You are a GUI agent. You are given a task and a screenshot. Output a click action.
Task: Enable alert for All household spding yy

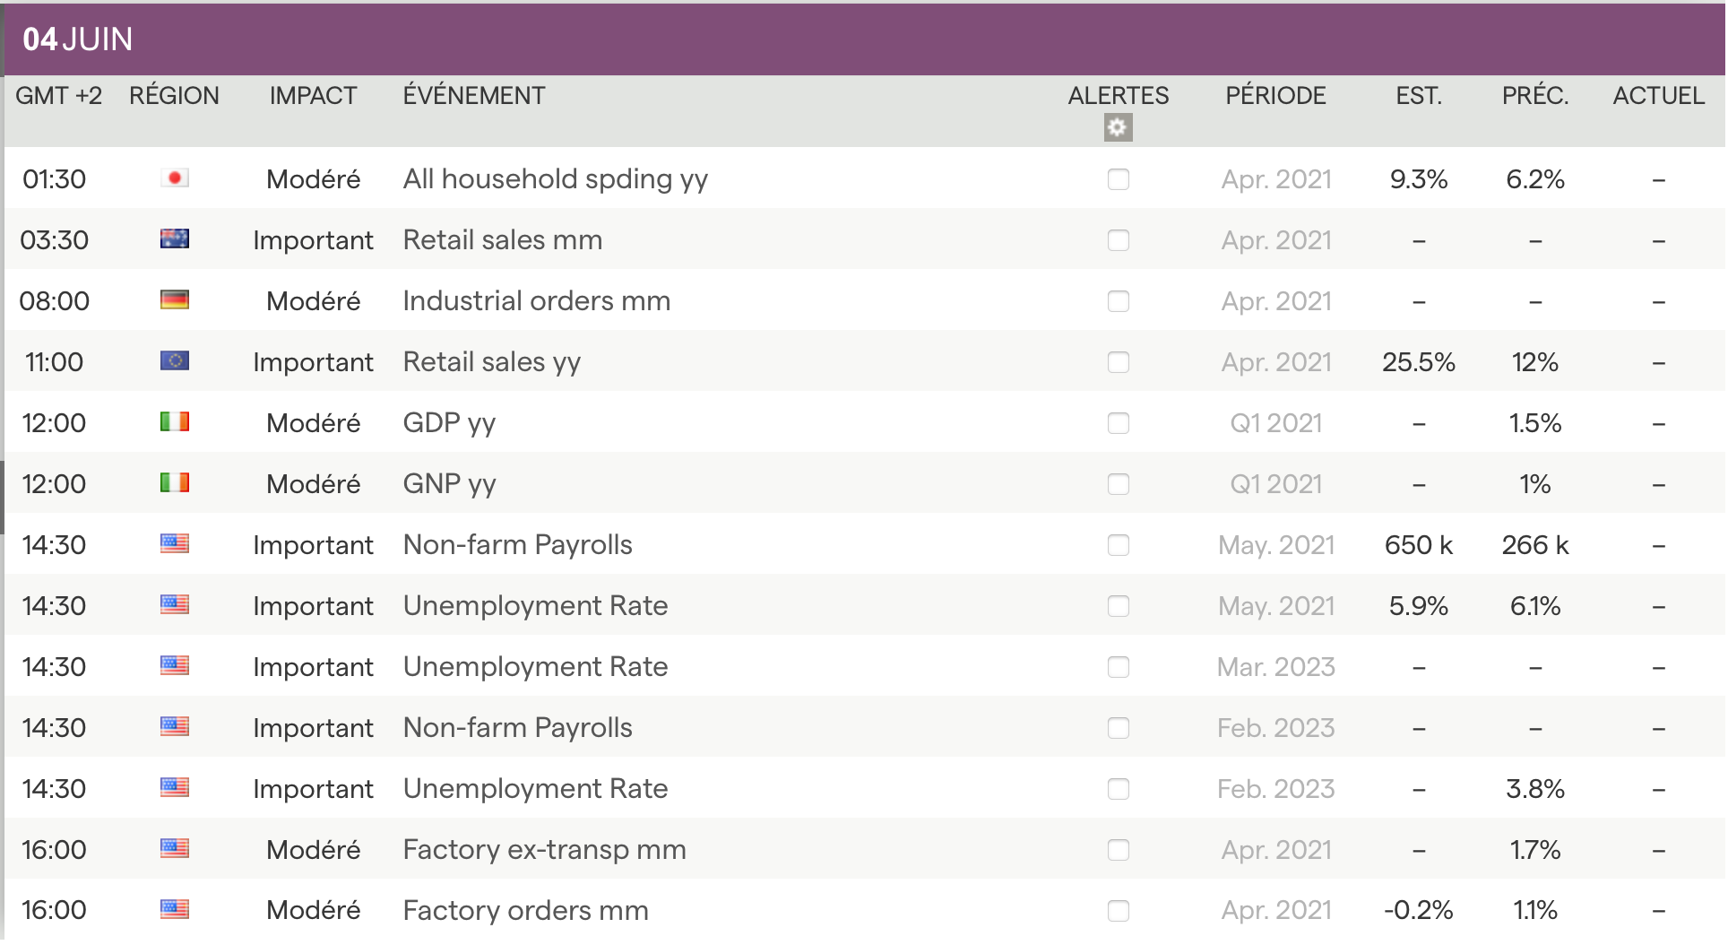pyautogui.click(x=1118, y=179)
